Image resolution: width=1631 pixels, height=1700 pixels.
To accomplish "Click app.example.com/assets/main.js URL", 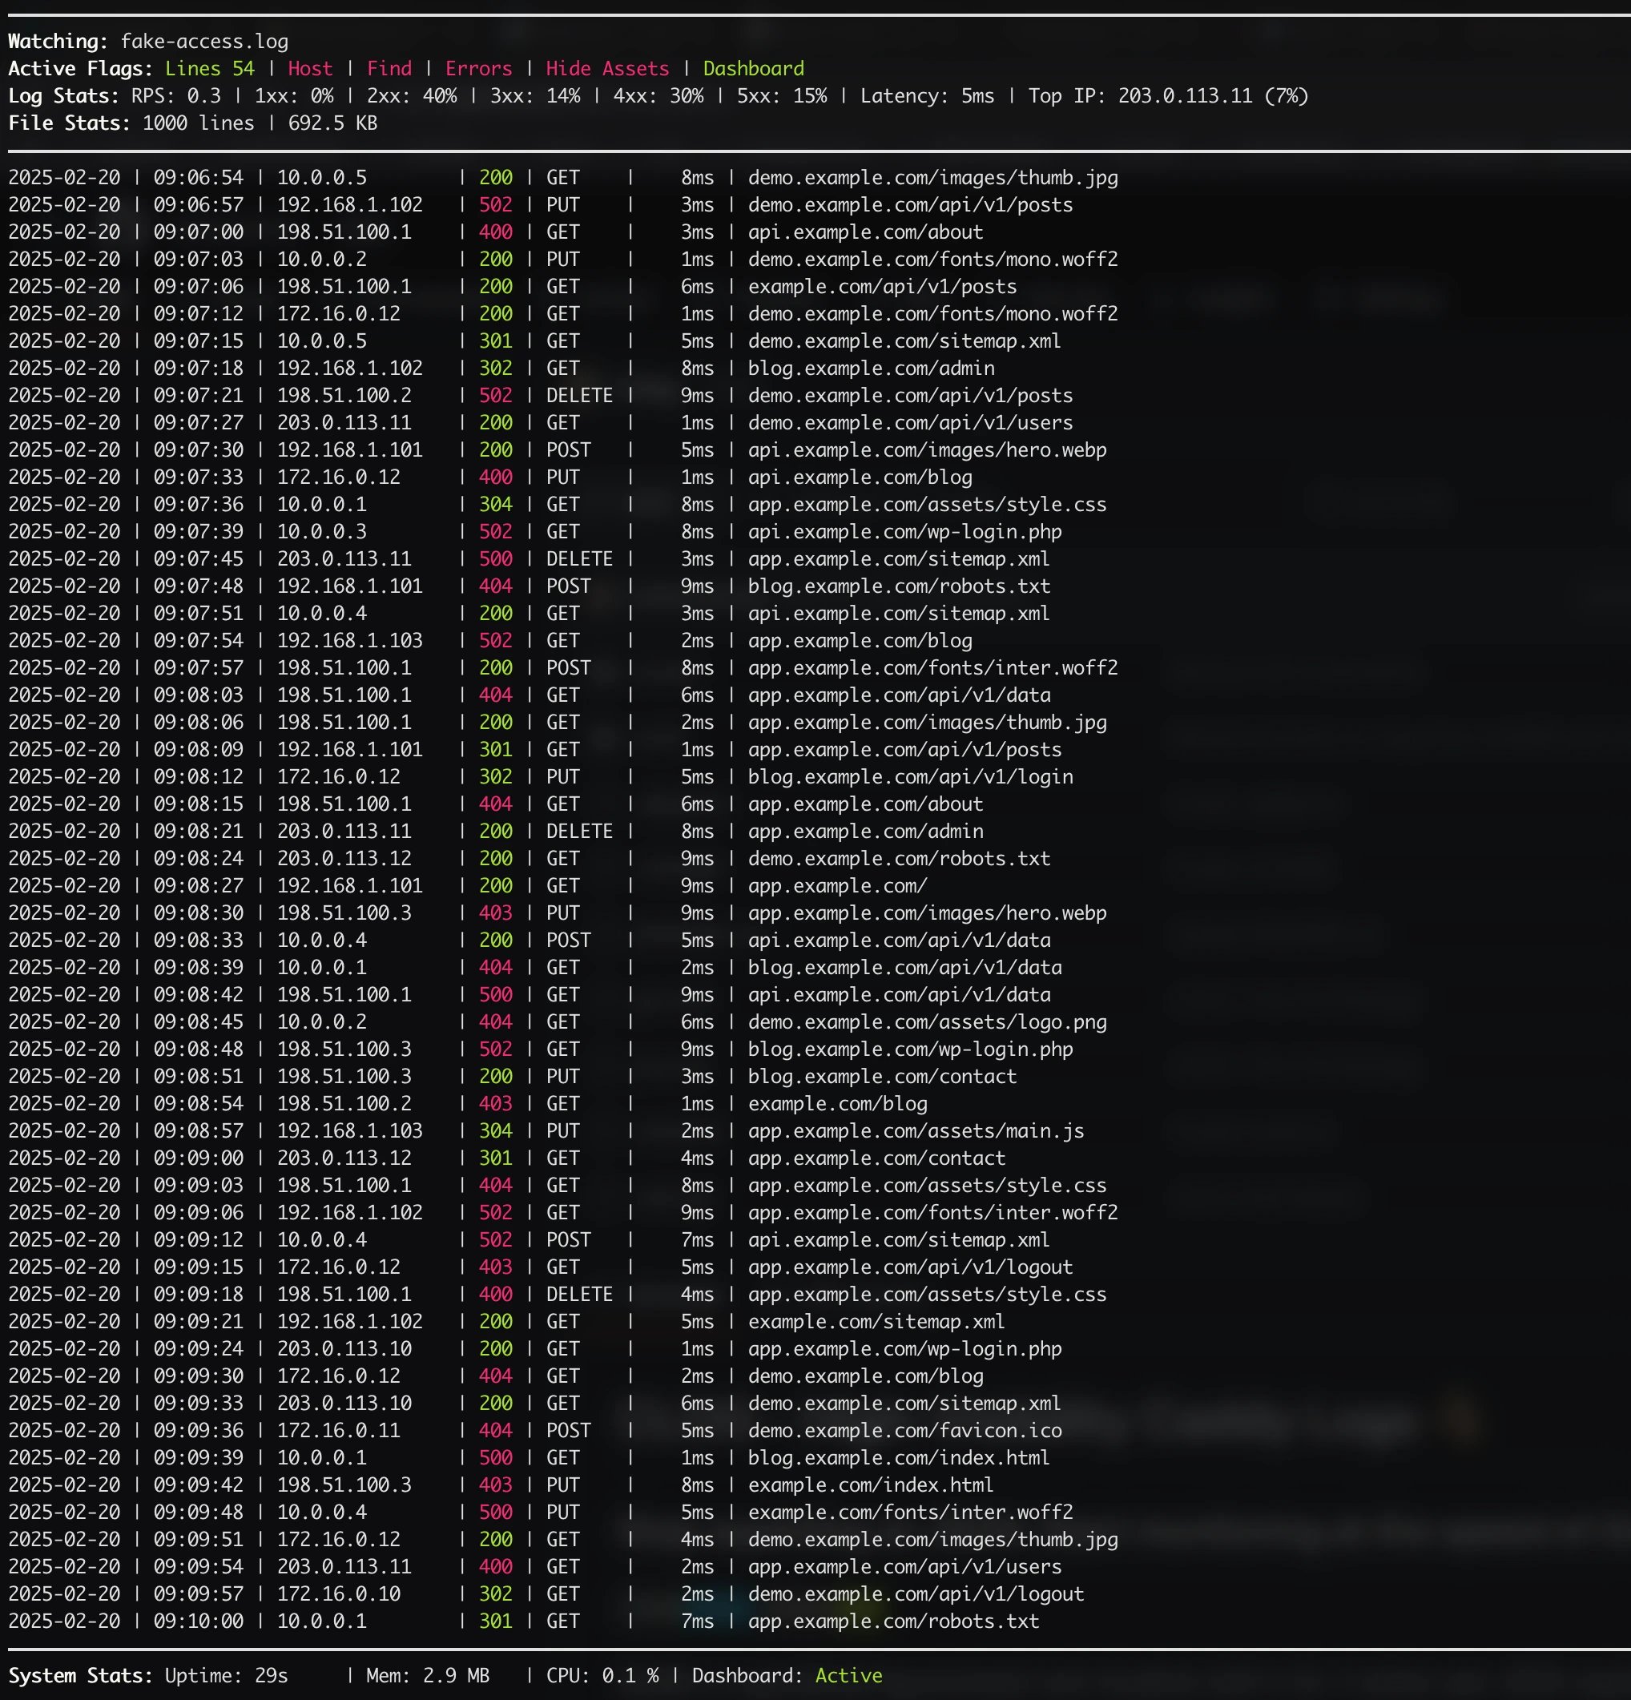I will coord(916,1131).
